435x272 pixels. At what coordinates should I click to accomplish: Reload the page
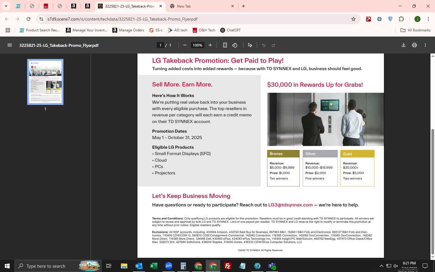point(28,19)
